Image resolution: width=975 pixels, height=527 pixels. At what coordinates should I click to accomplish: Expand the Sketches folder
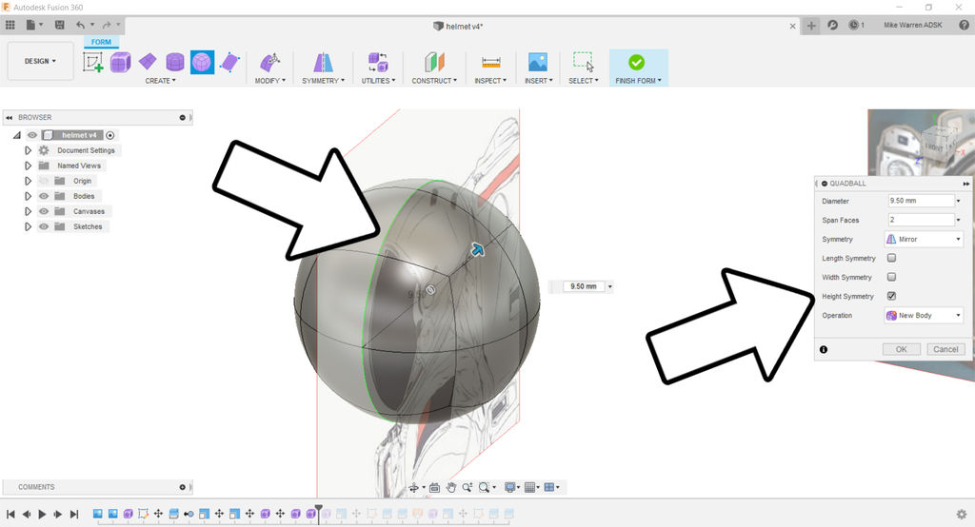pos(28,226)
